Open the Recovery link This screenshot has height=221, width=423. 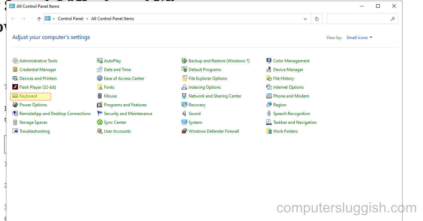(x=197, y=105)
